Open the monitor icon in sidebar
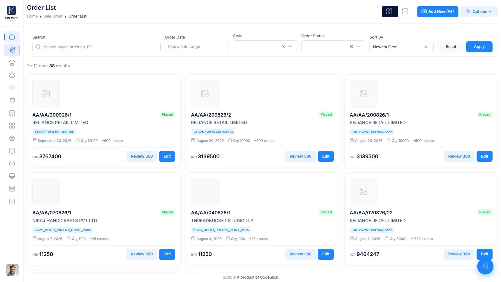This screenshot has height=282, width=501. (12, 176)
